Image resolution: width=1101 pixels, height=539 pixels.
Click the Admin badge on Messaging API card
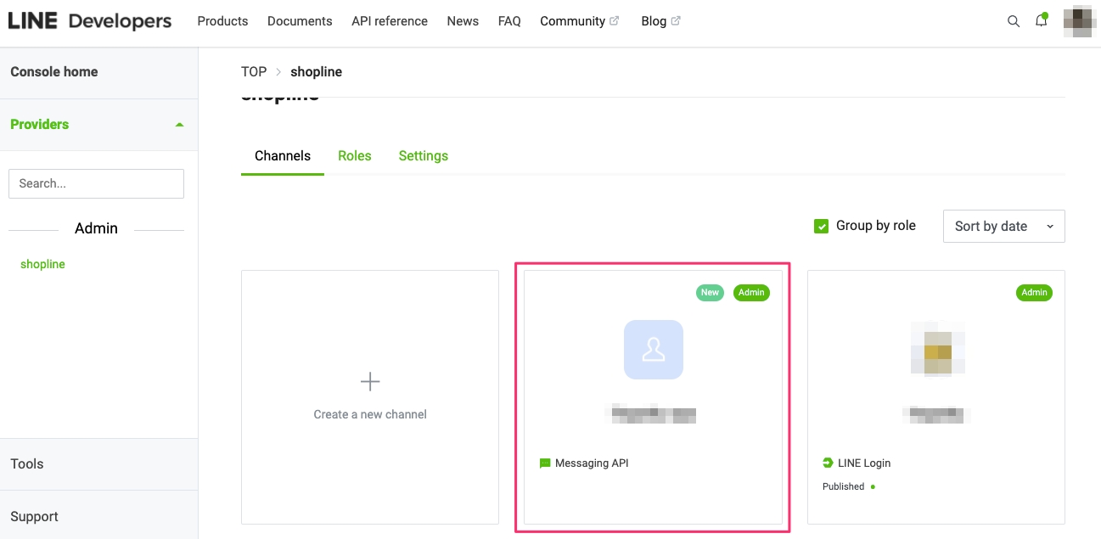coord(751,293)
